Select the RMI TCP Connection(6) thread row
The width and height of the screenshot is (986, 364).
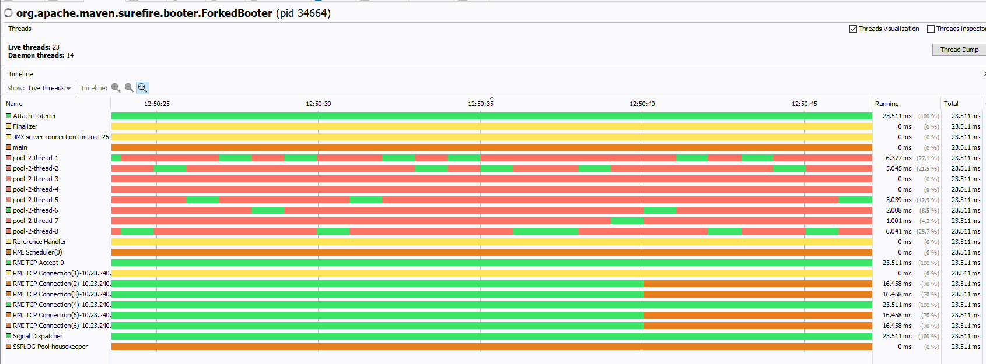point(493,326)
